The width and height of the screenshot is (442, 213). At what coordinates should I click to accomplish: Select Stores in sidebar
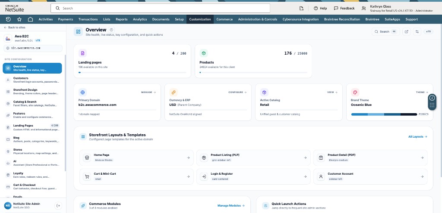pos(32,151)
